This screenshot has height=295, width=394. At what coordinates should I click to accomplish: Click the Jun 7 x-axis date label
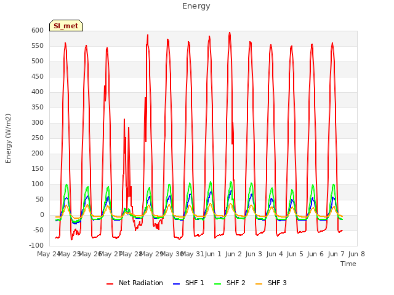pos(336,254)
